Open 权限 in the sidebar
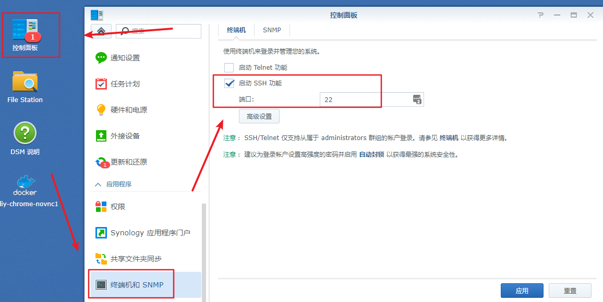The height and width of the screenshot is (302, 603). [146, 207]
